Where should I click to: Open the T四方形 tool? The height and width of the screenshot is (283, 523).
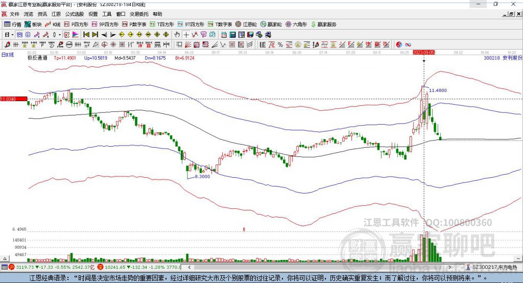[x=162, y=25]
